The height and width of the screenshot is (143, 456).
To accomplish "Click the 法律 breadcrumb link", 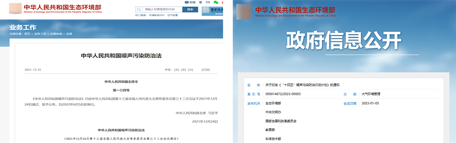I will point(69,34).
